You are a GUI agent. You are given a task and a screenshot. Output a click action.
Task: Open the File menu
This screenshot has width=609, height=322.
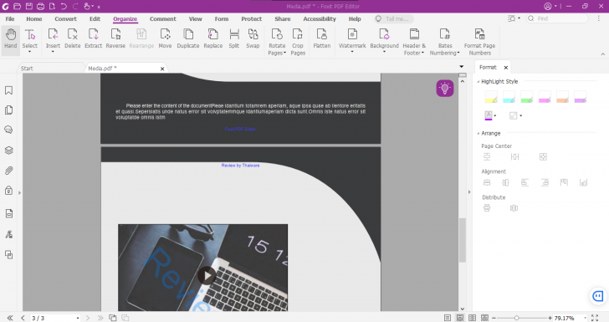point(10,18)
